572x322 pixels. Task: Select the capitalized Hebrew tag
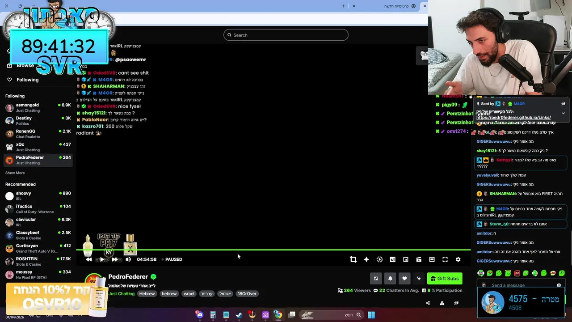pos(147,294)
